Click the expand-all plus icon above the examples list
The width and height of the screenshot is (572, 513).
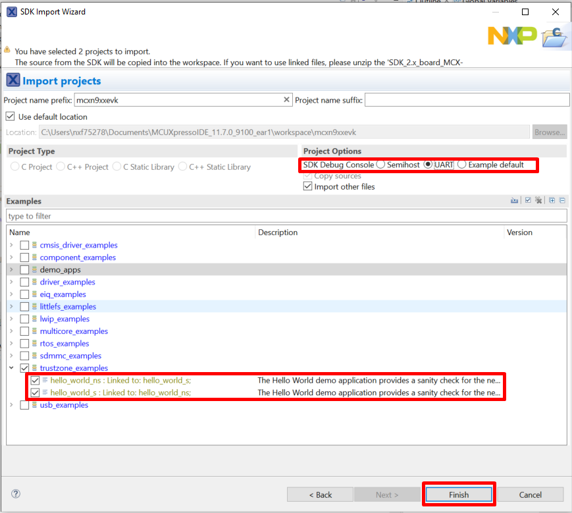[552, 201]
